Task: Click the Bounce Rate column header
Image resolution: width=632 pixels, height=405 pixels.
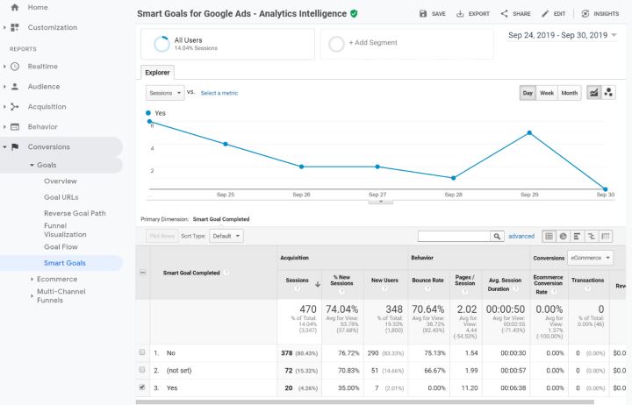Action: [427, 281]
